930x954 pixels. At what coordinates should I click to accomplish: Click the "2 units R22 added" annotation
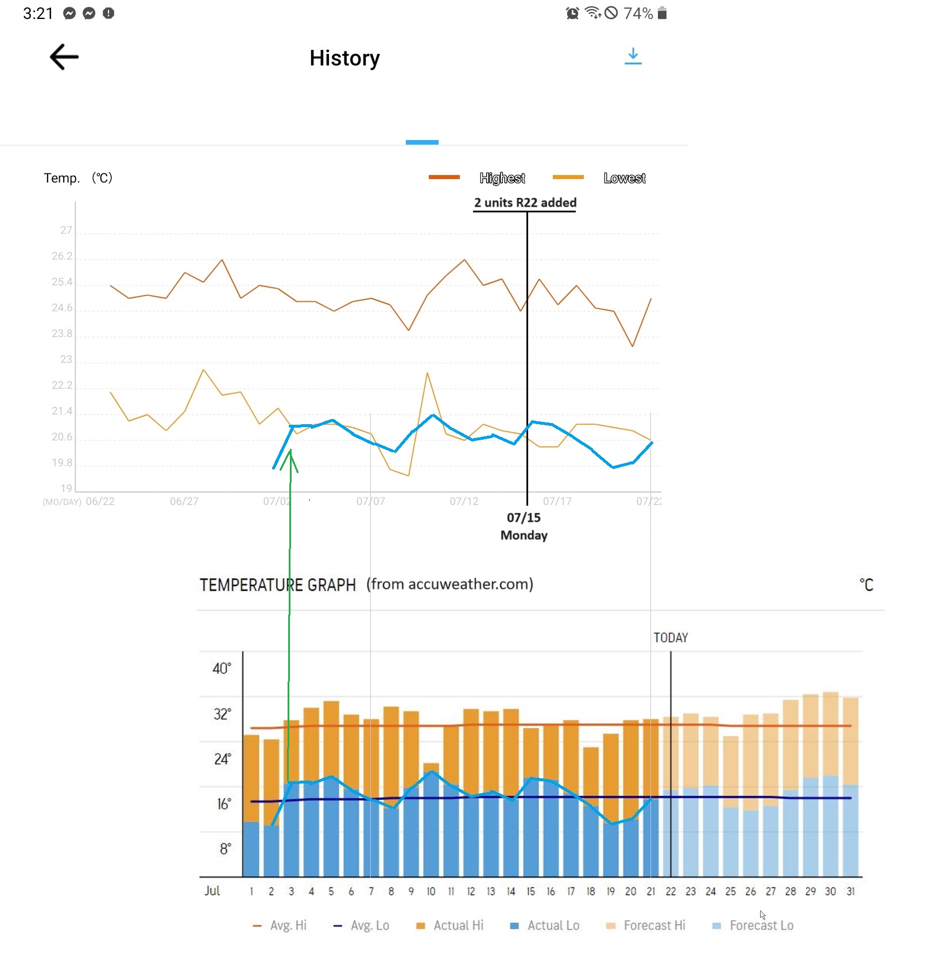pyautogui.click(x=525, y=203)
